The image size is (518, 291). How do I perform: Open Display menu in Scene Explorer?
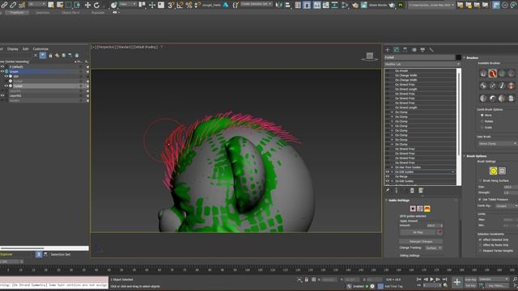point(13,48)
